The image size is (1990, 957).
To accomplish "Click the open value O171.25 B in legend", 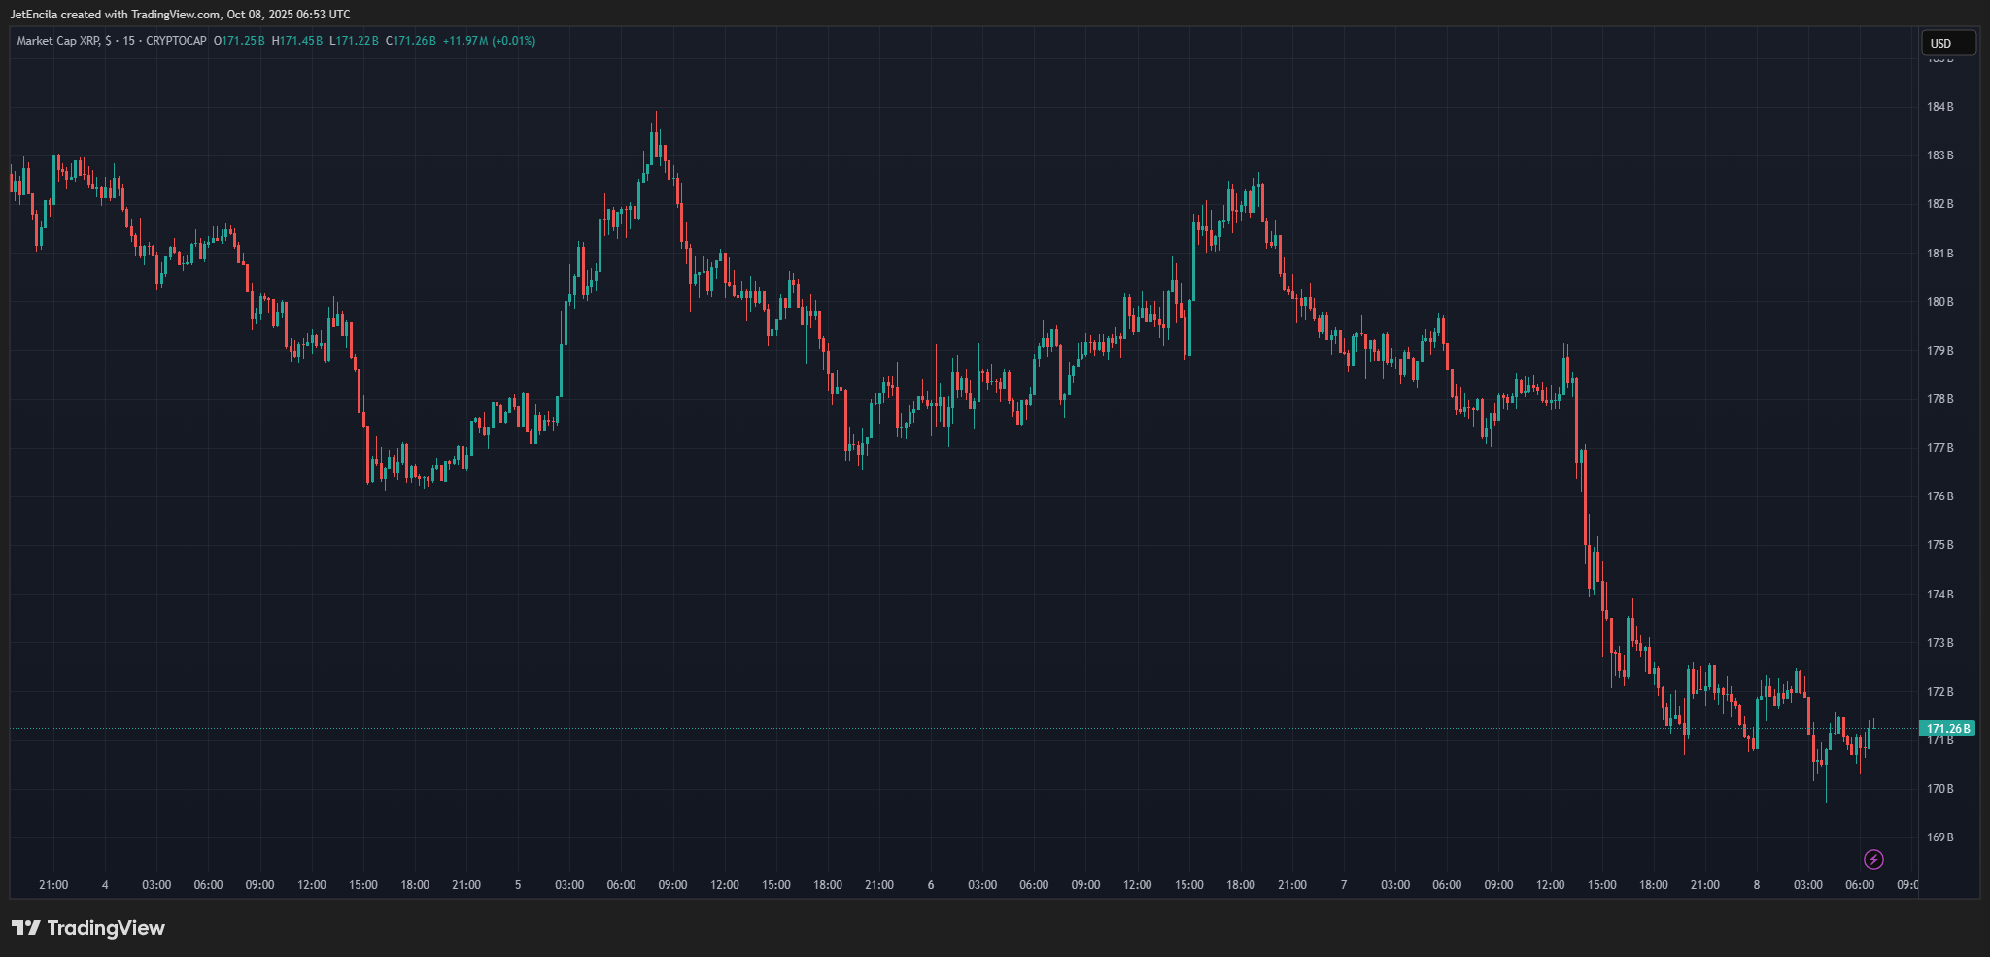I will pos(239,41).
